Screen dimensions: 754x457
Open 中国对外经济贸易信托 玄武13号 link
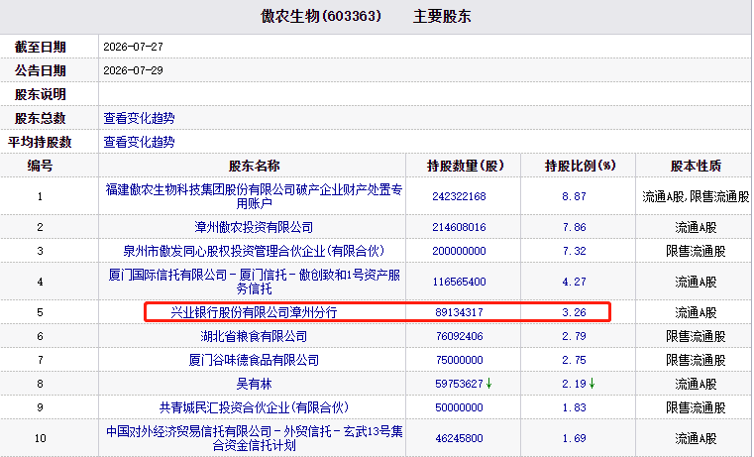coord(254,438)
